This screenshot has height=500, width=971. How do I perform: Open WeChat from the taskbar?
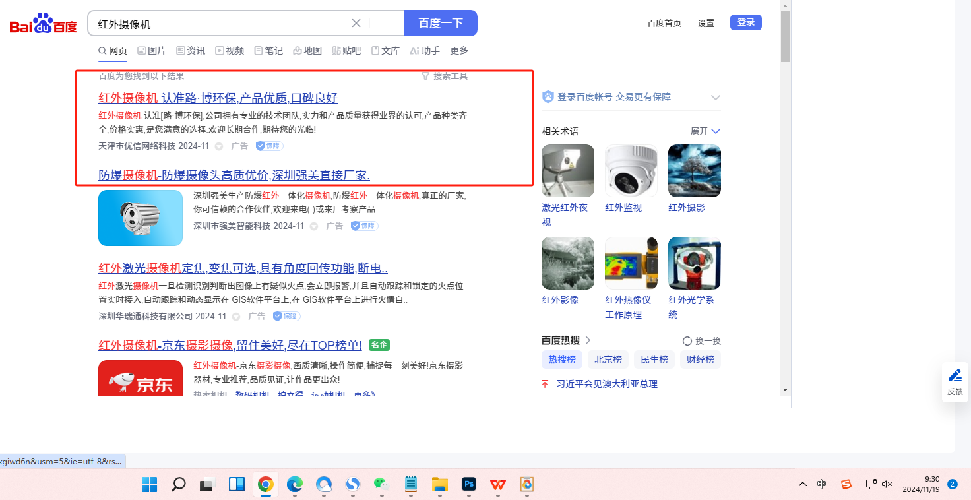(382, 485)
